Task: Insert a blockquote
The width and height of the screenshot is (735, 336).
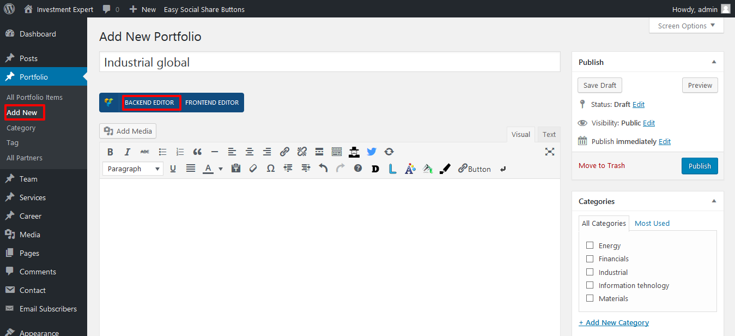Action: (x=197, y=152)
